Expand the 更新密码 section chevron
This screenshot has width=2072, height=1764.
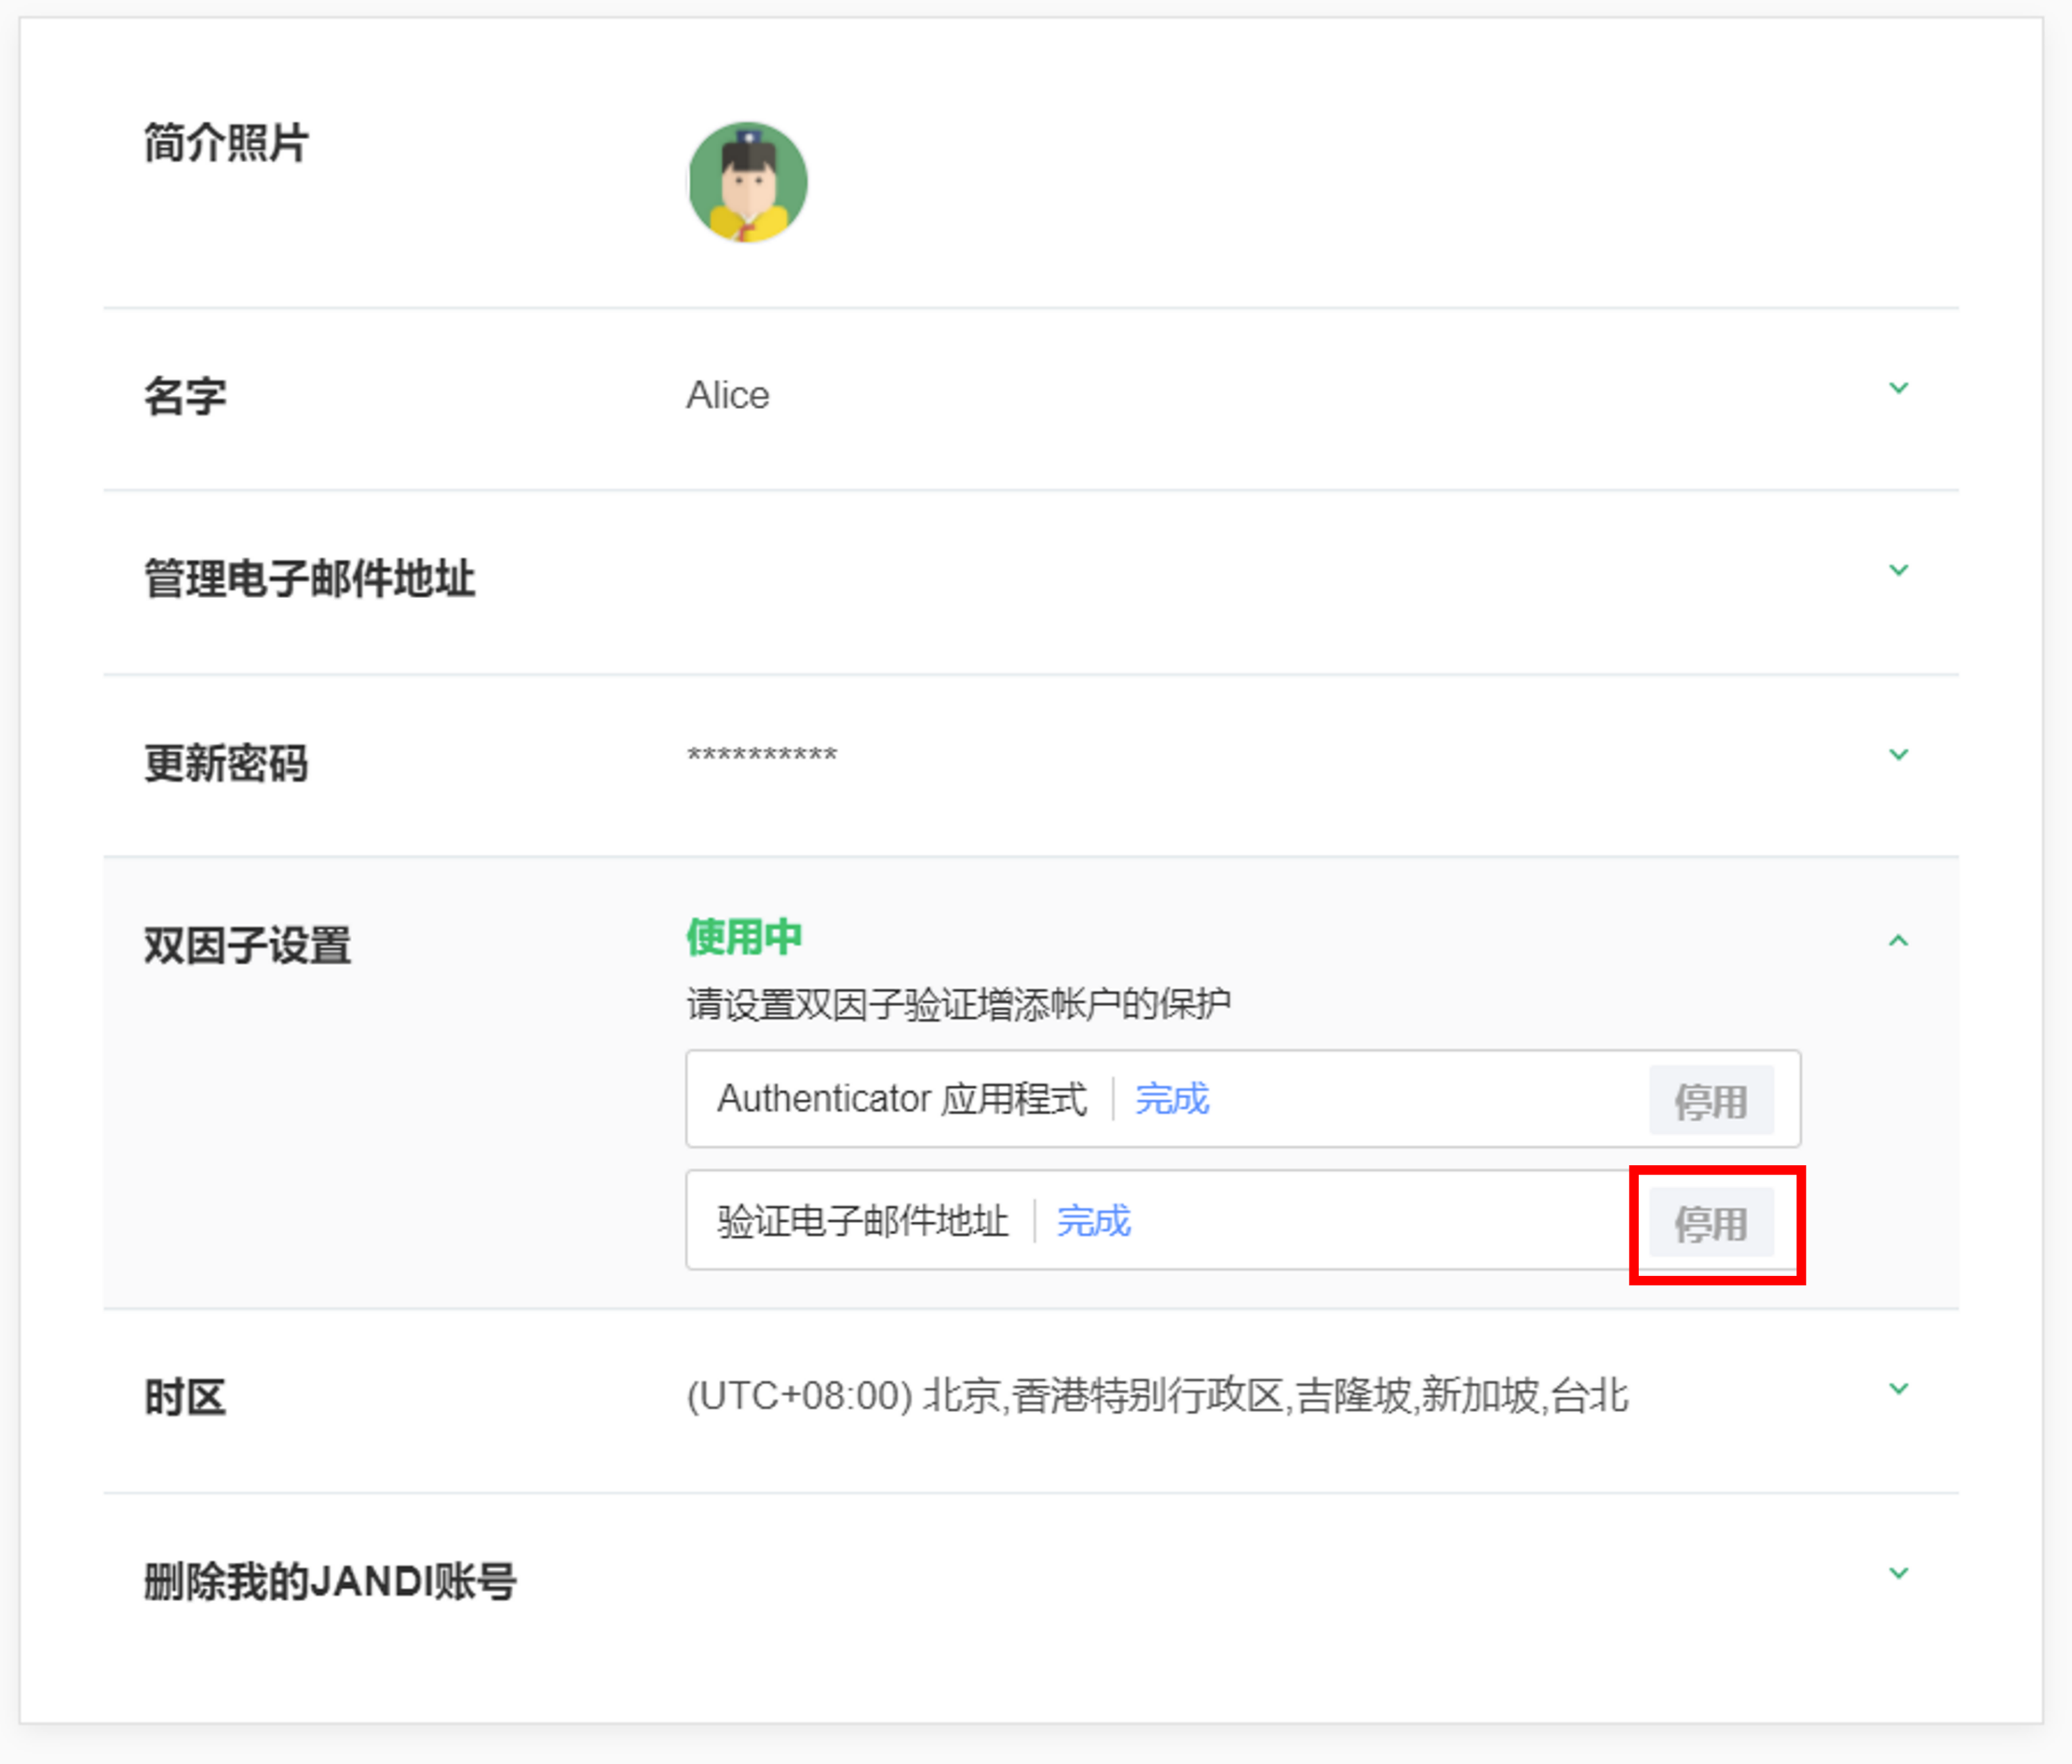1898,754
